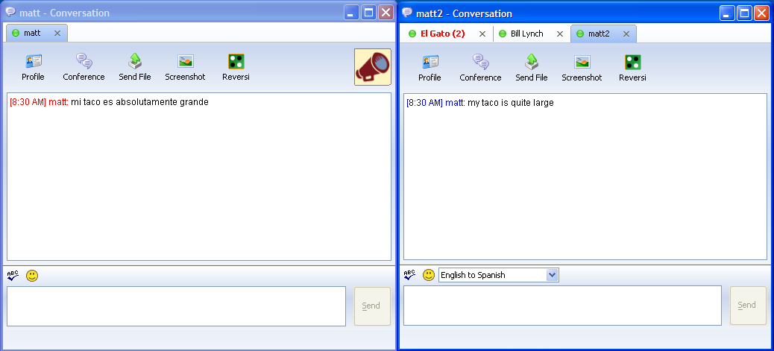Viewport: 774px width, 351px height.
Task: Toggle spell check in the matt window
Action: (13, 276)
